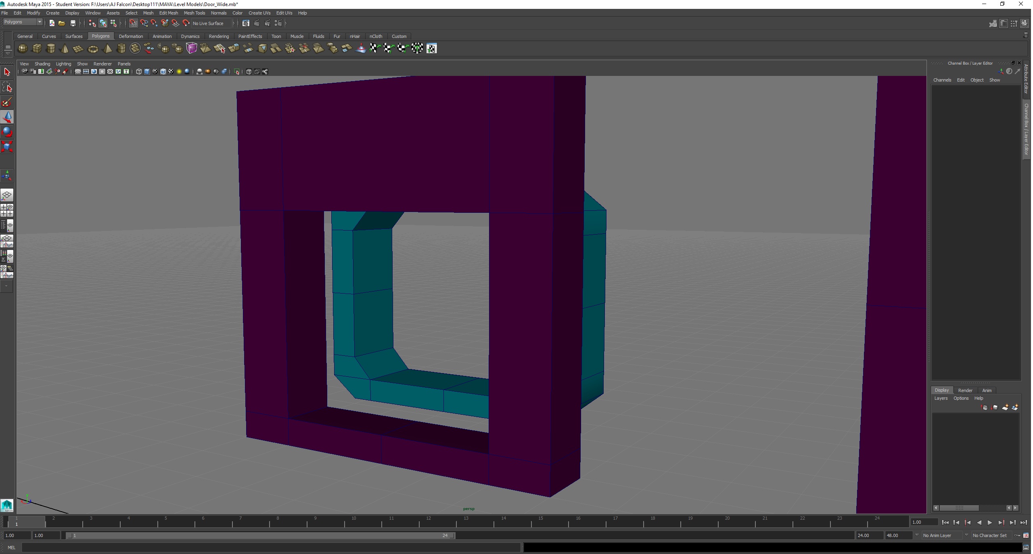Screen dimensions: 1033x554
Task: Select the Rotate tool in the toolbox
Action: tap(7, 132)
